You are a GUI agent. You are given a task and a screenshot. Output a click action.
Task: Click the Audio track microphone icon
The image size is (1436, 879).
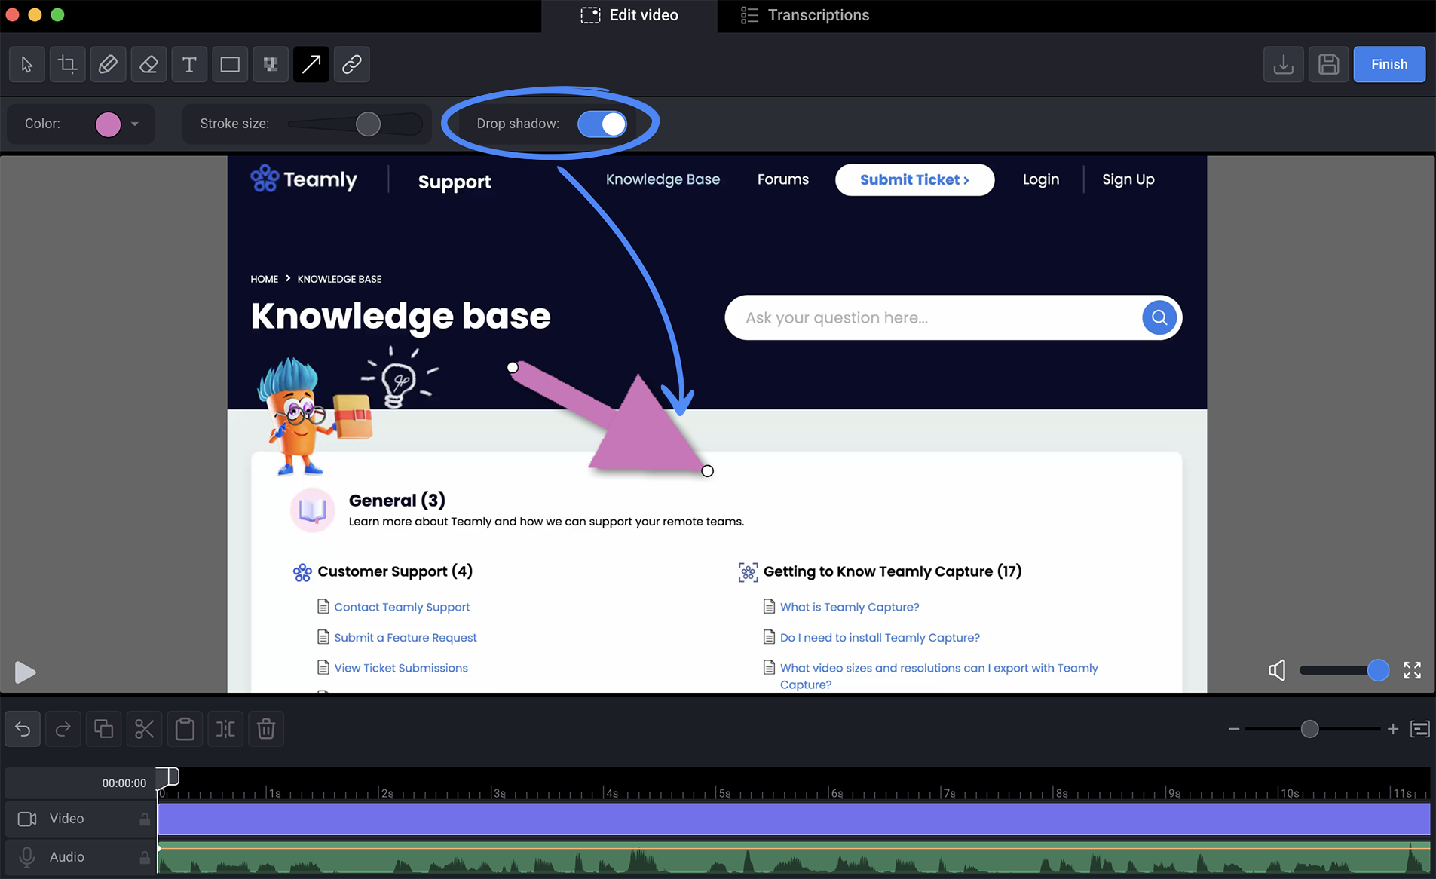(27, 857)
